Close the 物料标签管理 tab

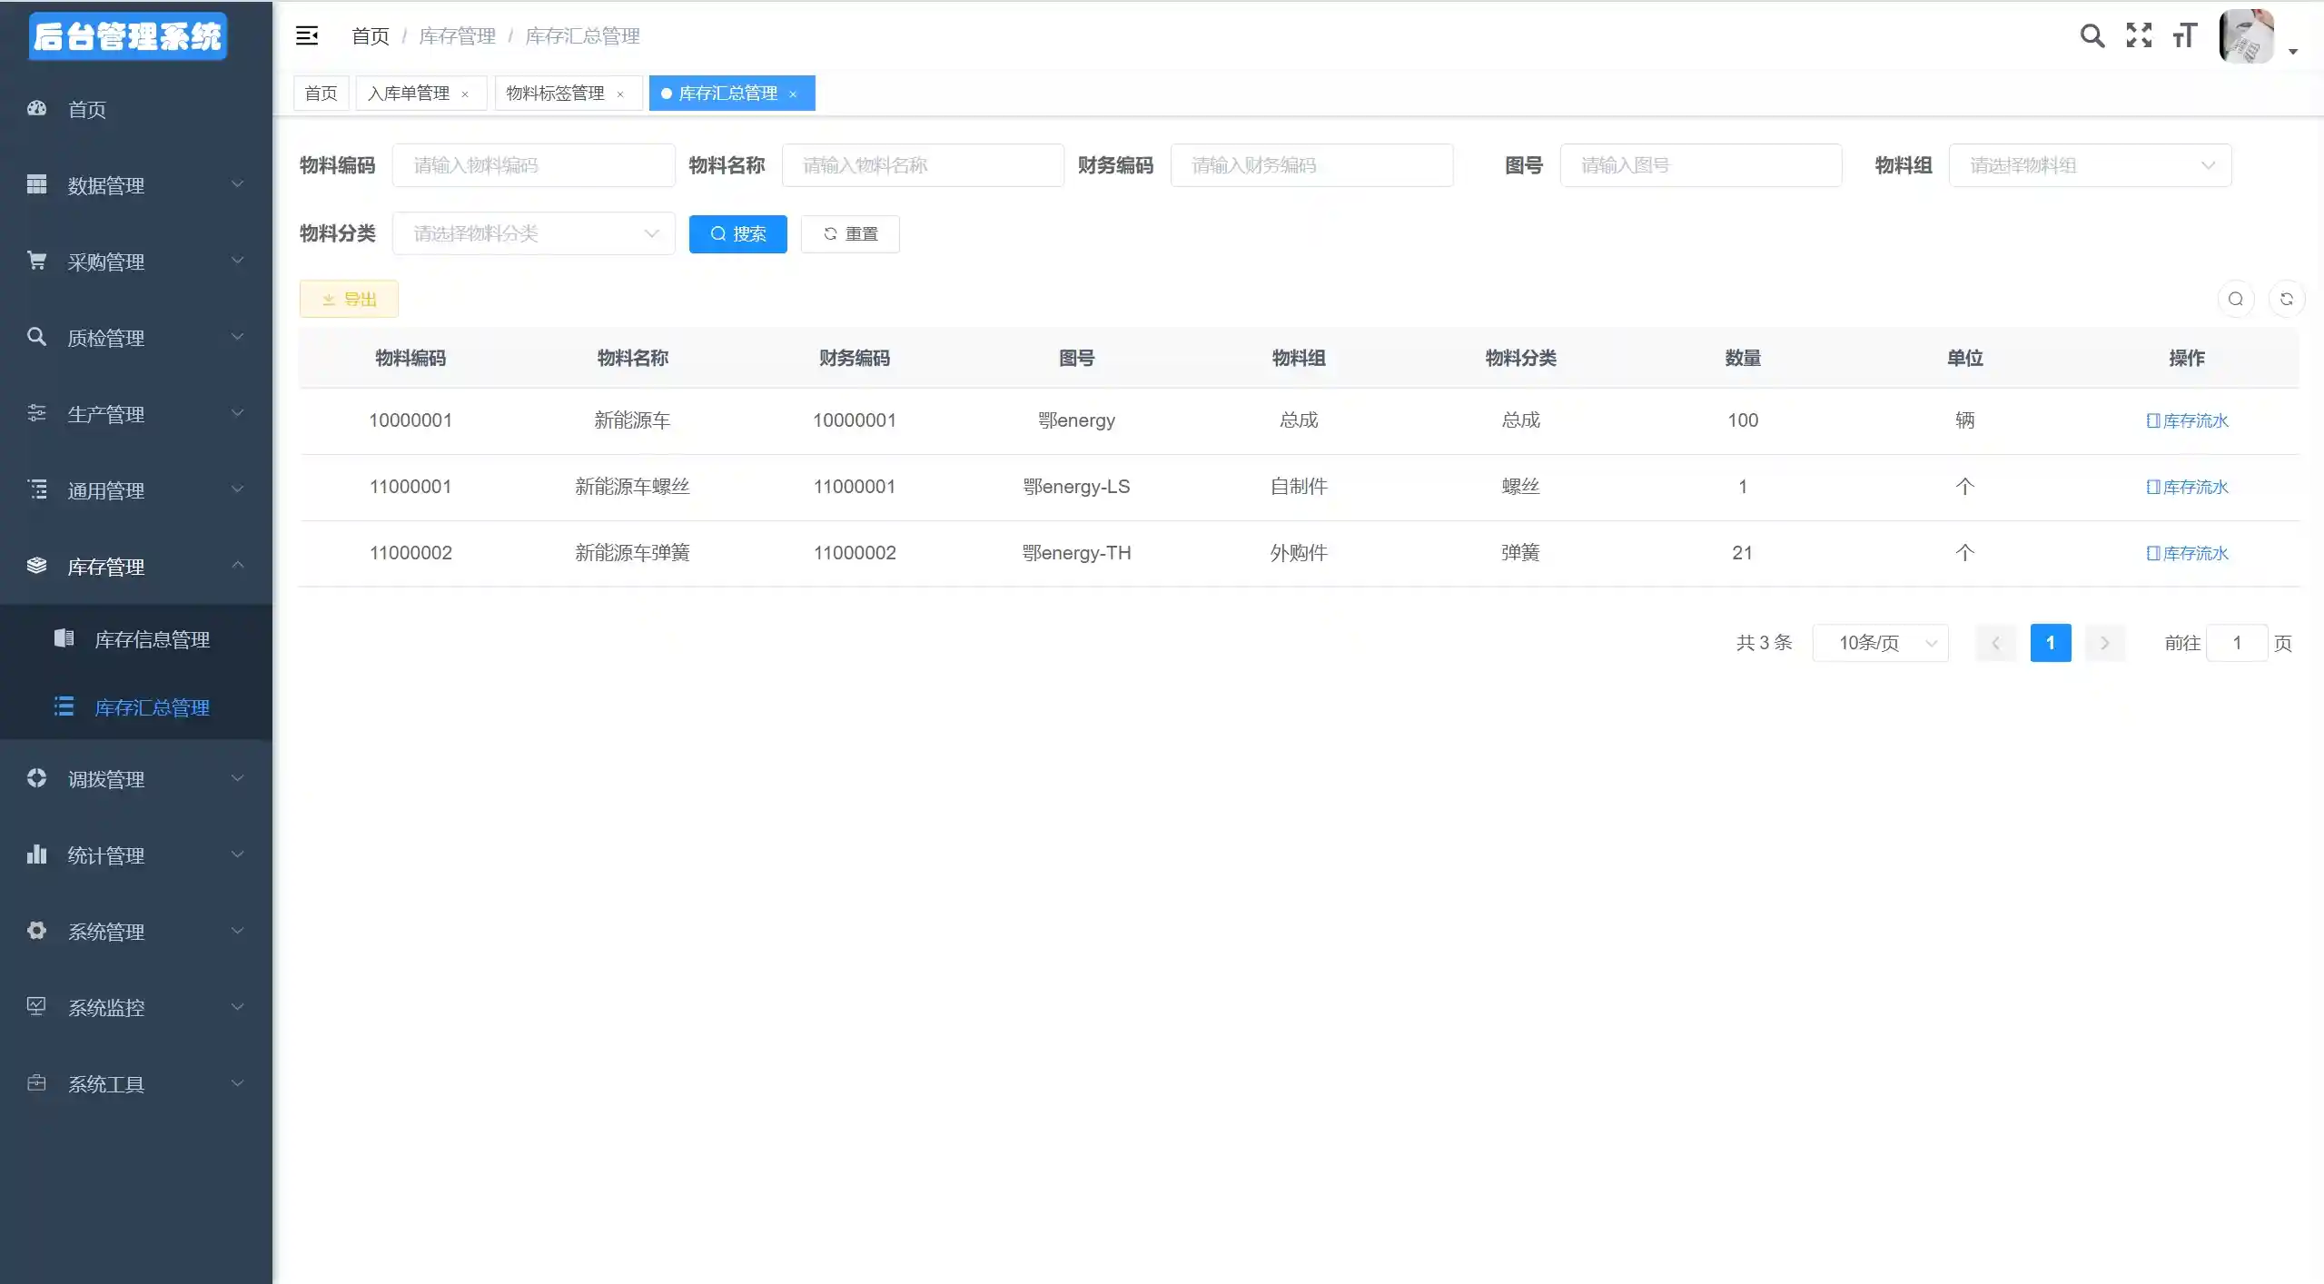pos(620,94)
